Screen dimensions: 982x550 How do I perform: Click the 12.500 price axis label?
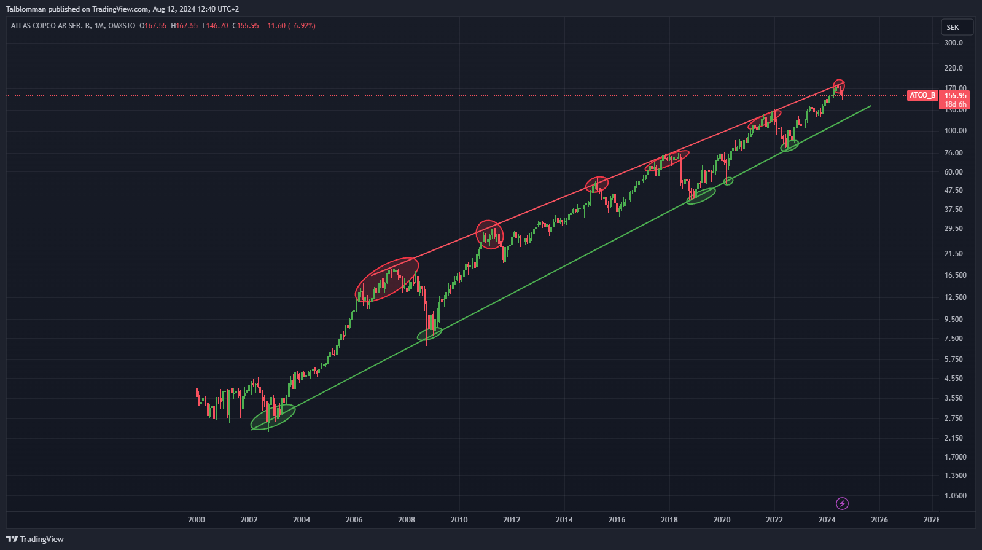(x=956, y=297)
